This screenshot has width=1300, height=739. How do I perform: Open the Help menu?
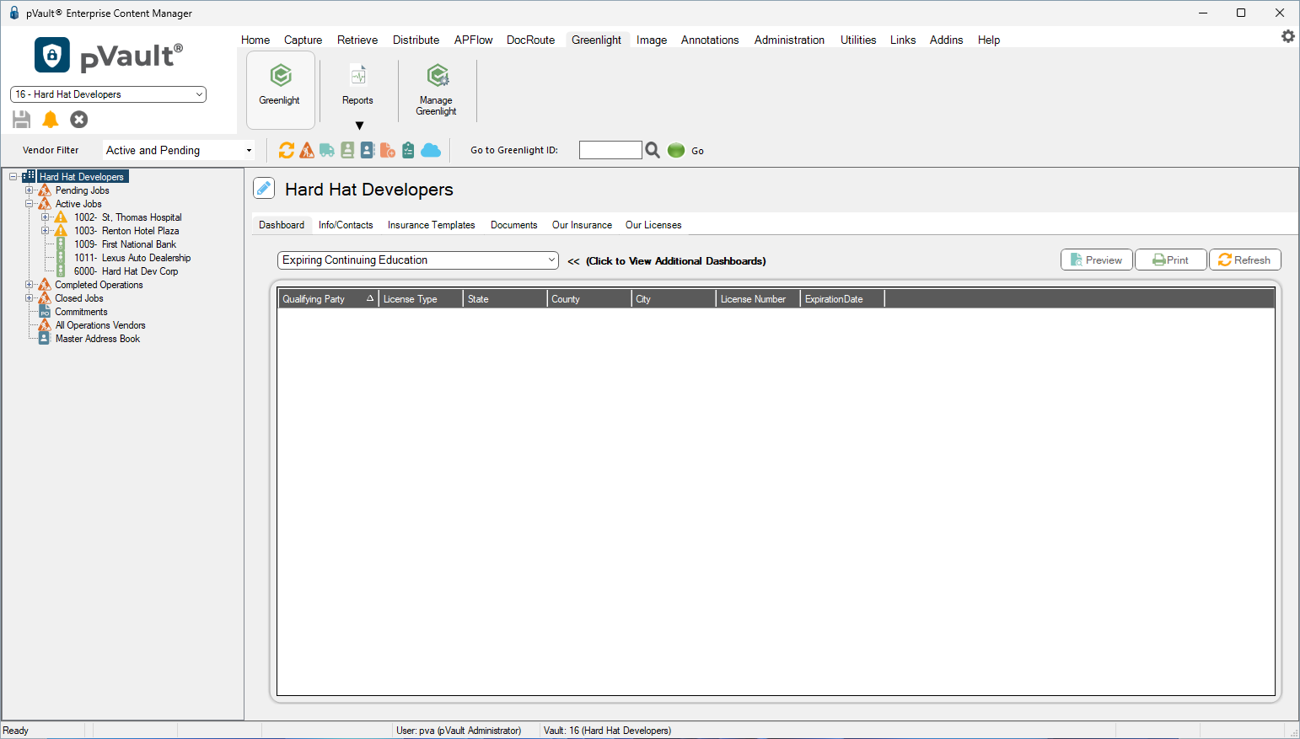click(x=989, y=40)
